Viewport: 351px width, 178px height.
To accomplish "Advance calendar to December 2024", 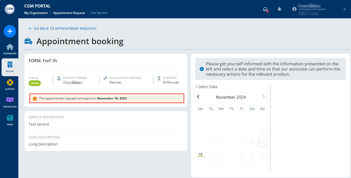I will [x=263, y=97].
